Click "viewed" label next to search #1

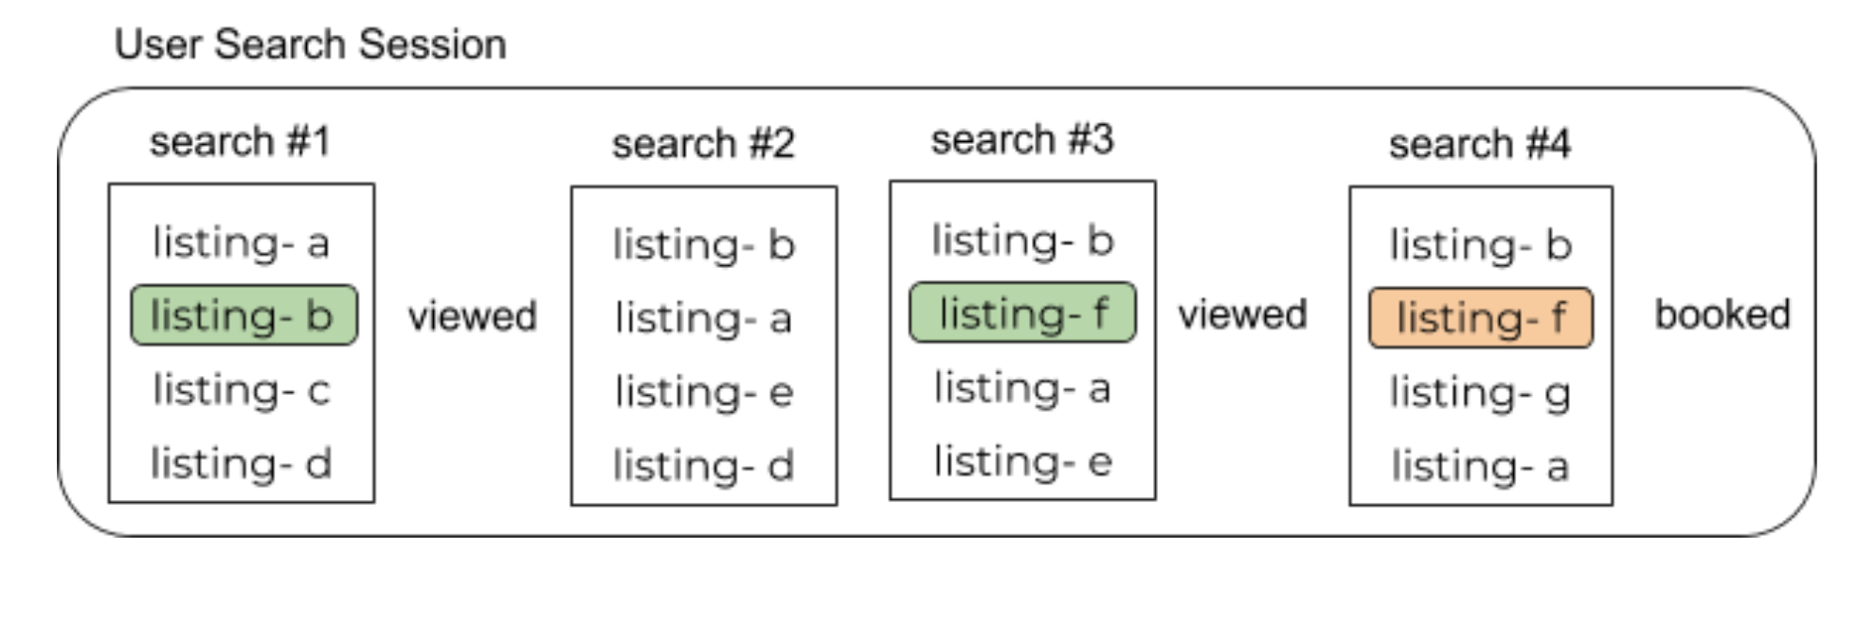coord(472,315)
